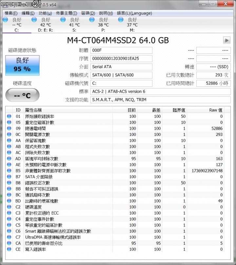Click status icon of attribute CE

[x=9, y=249]
